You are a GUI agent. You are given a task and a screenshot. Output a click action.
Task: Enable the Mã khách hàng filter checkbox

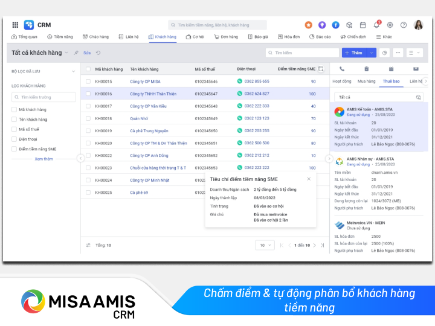click(14, 109)
